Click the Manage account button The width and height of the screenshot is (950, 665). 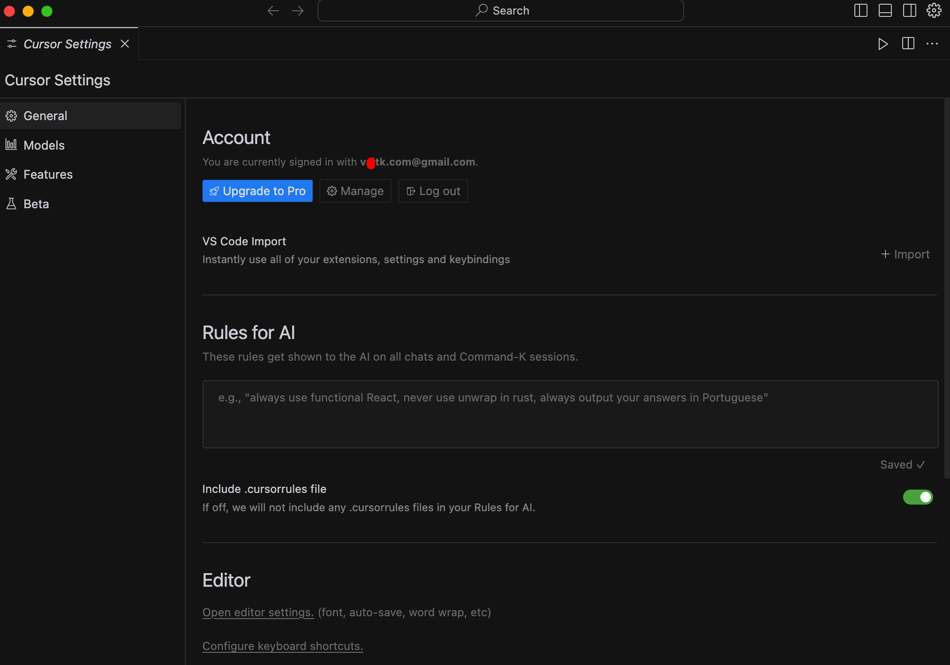click(x=355, y=191)
